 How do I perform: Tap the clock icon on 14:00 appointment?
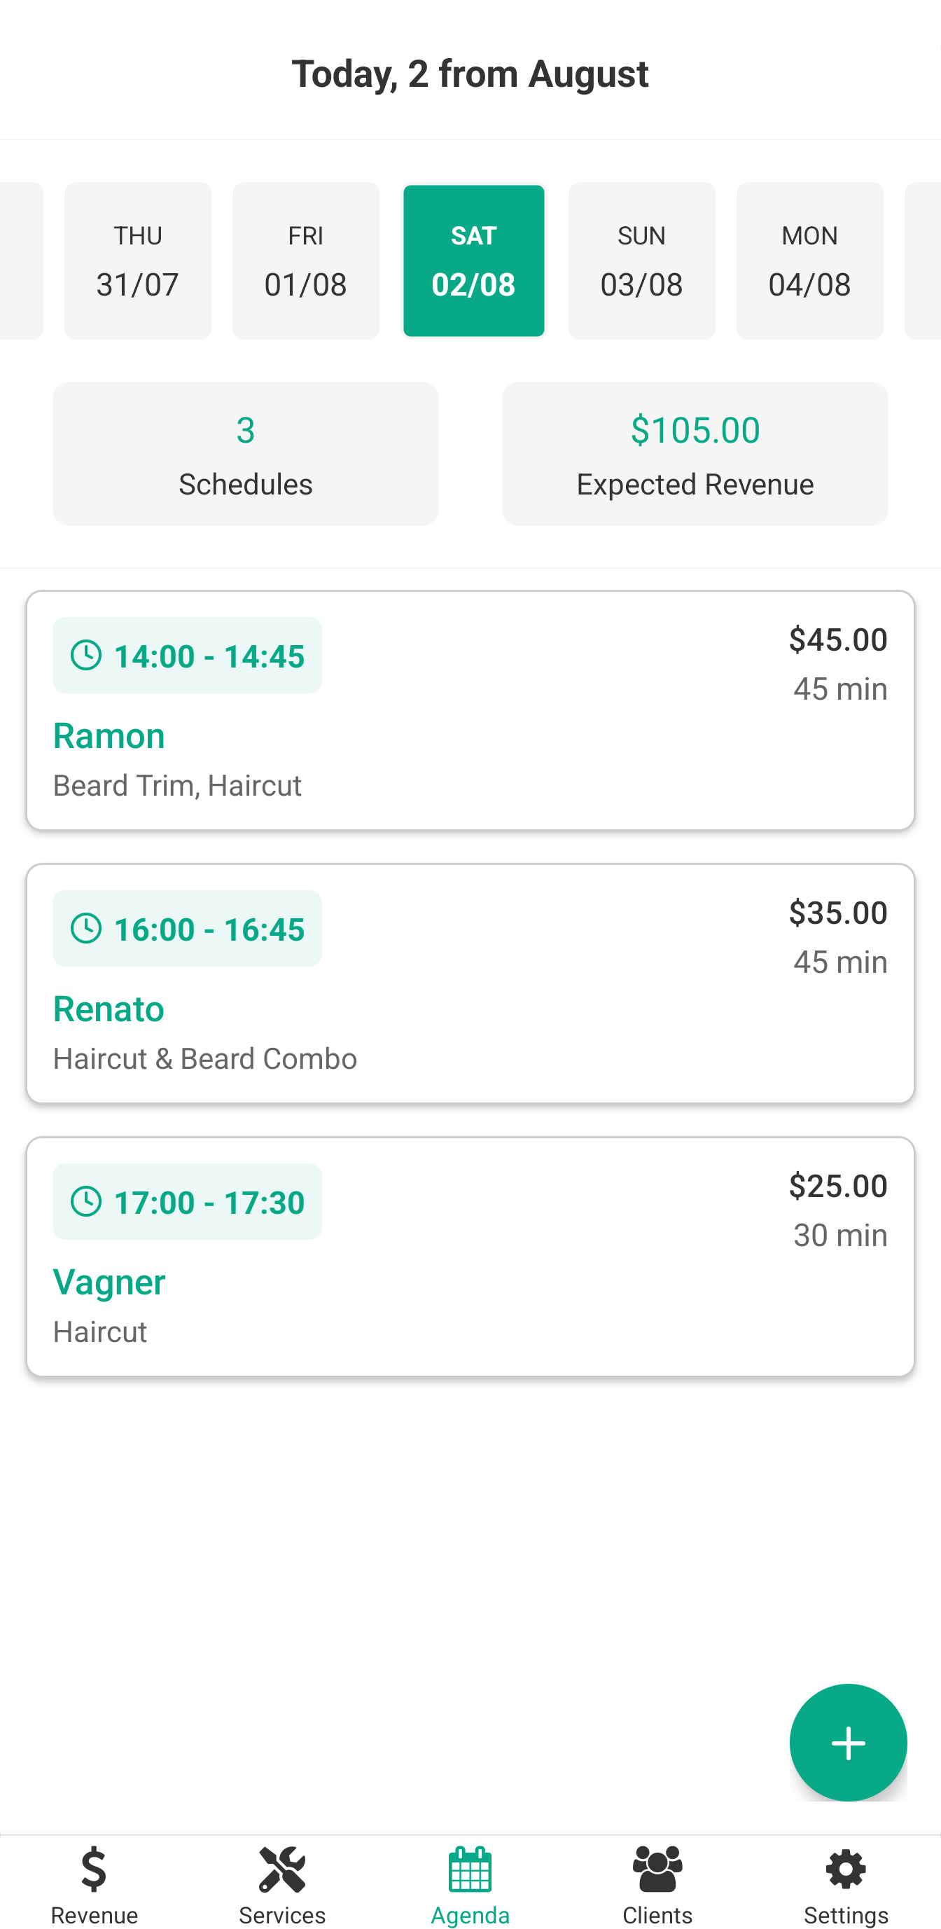(86, 655)
